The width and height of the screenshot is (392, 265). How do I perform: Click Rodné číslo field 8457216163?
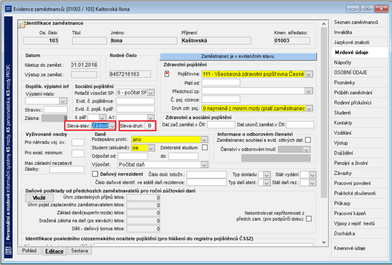(130, 74)
